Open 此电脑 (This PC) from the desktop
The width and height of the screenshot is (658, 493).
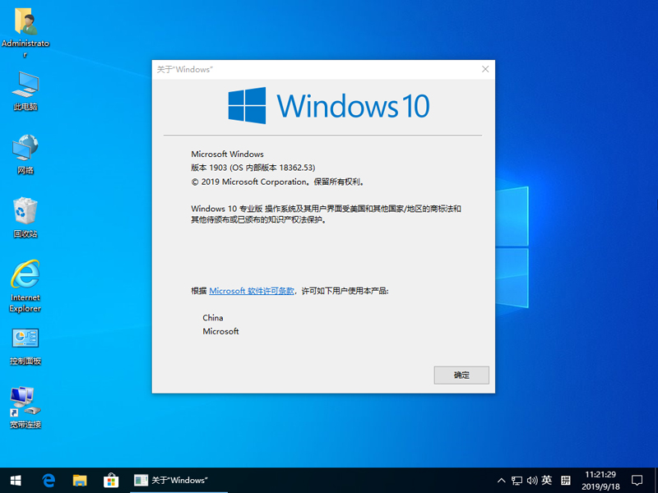point(25,86)
